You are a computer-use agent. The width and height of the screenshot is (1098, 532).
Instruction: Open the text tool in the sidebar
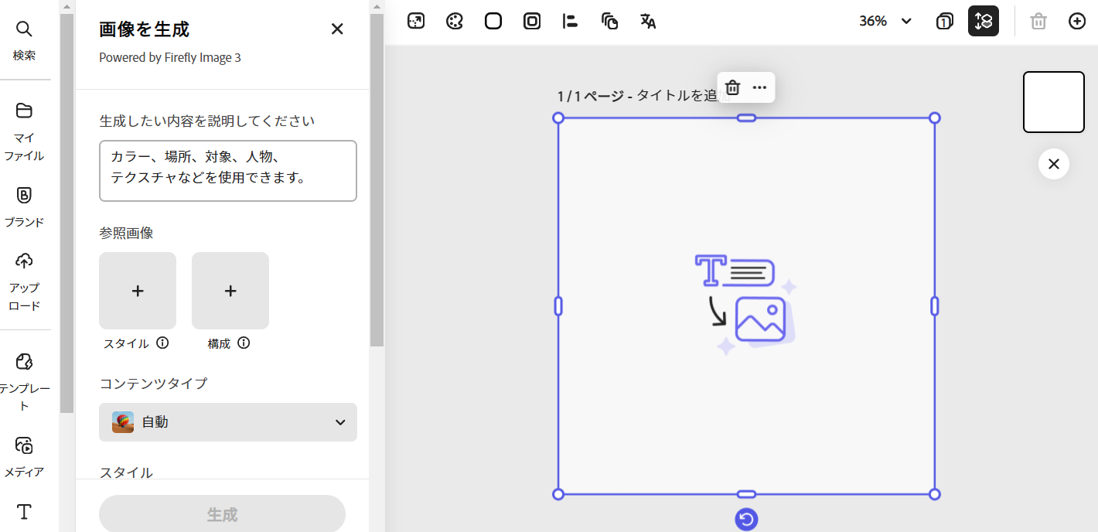[24, 512]
